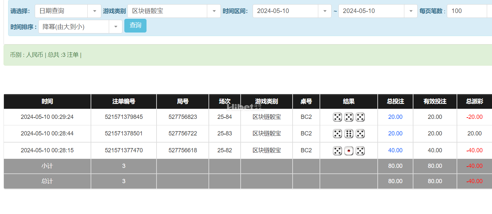Open blue 40.00 total bet in row 25-82
This screenshot has width=492, height=214.
[x=395, y=150]
